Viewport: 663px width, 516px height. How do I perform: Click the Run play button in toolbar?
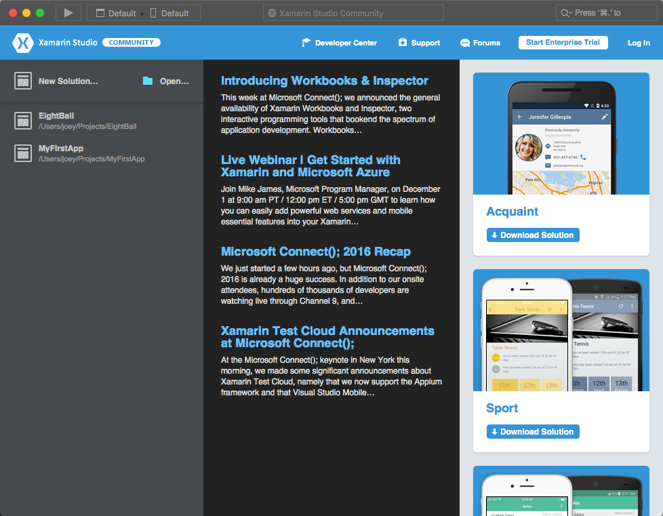[68, 13]
